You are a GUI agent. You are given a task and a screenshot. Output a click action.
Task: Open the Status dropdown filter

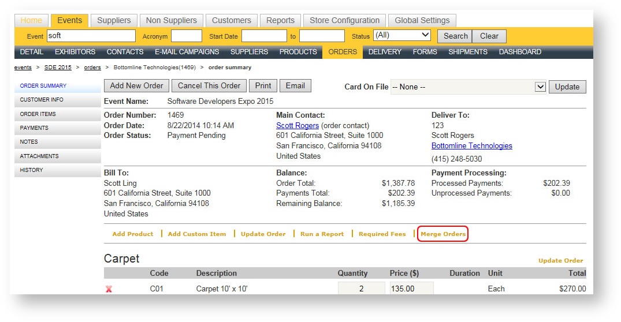coord(402,36)
